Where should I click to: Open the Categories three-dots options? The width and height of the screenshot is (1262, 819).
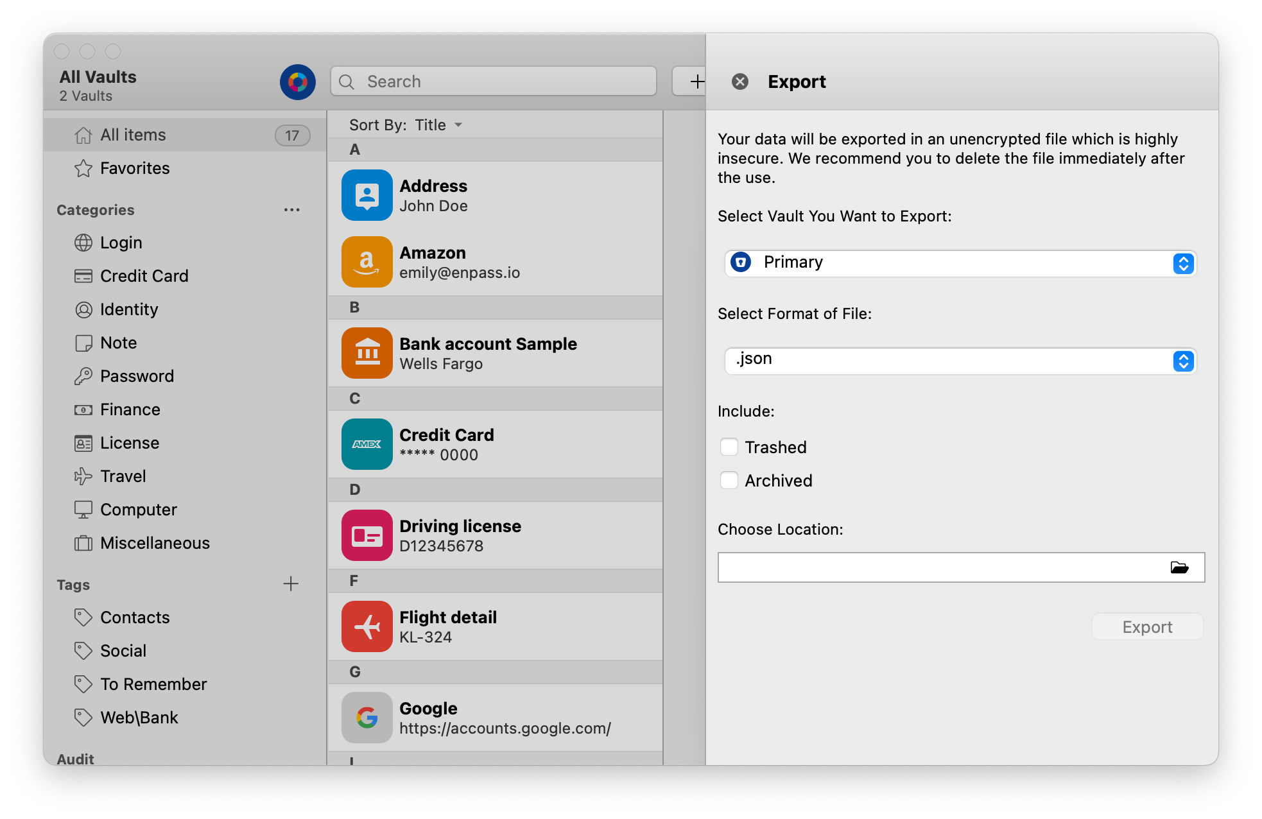[x=291, y=210]
